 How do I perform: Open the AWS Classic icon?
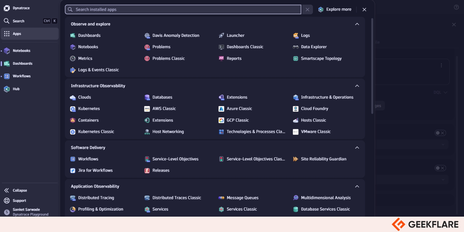coord(147,109)
